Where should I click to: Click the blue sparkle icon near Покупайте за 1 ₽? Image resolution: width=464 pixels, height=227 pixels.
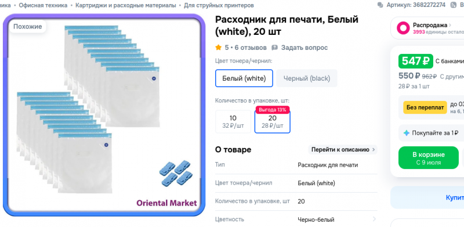coord(407,133)
